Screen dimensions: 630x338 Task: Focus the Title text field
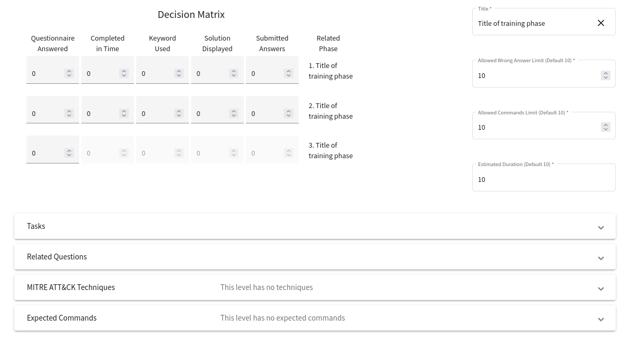tap(535, 23)
